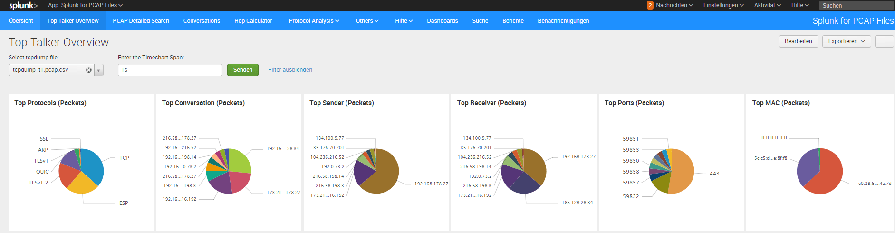Click the Filter ausblenden link
Image resolution: width=895 pixels, height=233 pixels.
290,70
